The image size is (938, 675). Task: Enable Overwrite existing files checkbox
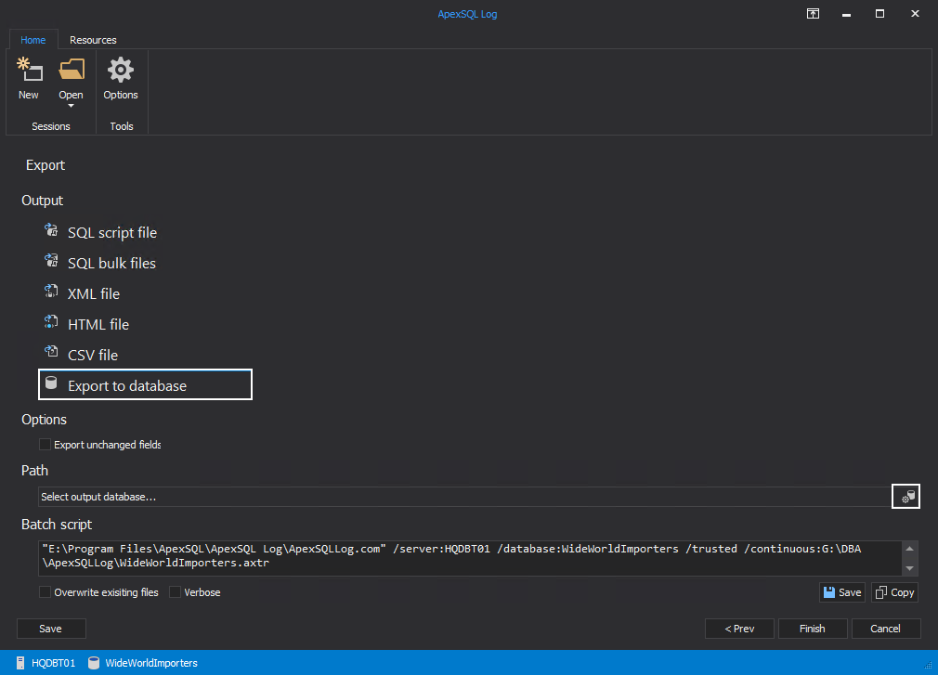tap(45, 591)
